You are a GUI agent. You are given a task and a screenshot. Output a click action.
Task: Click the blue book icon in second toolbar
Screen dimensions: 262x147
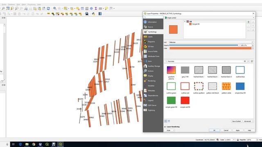[x=100, y=14]
